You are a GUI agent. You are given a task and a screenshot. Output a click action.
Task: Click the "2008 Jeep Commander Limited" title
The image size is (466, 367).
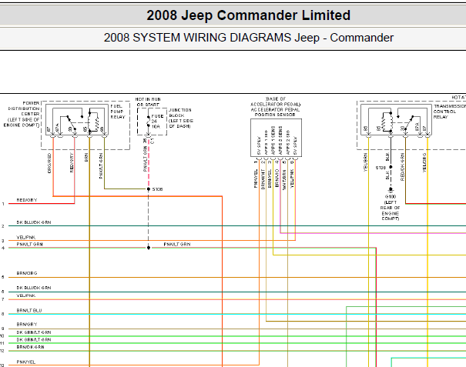(249, 15)
